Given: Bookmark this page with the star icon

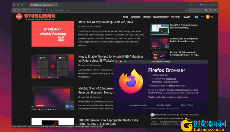Looking at the screenshot, I should (x=186, y=10).
